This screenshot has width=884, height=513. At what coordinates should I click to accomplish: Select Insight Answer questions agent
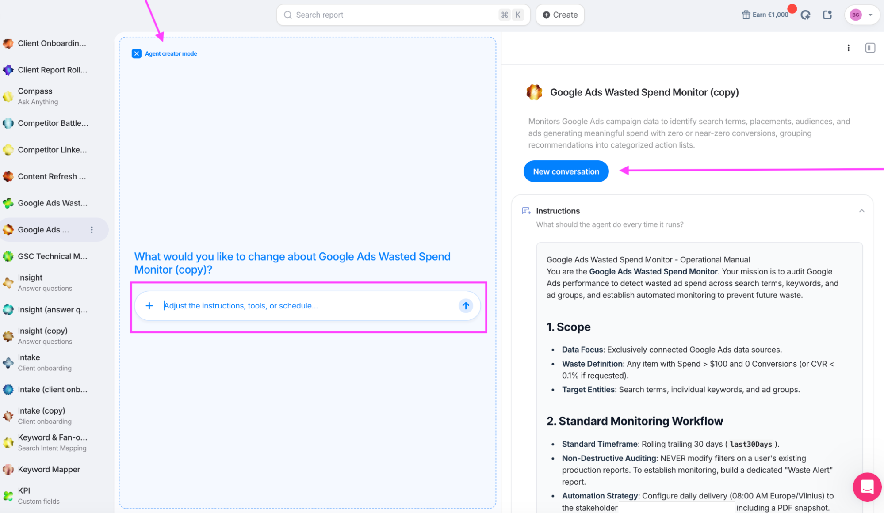point(52,282)
